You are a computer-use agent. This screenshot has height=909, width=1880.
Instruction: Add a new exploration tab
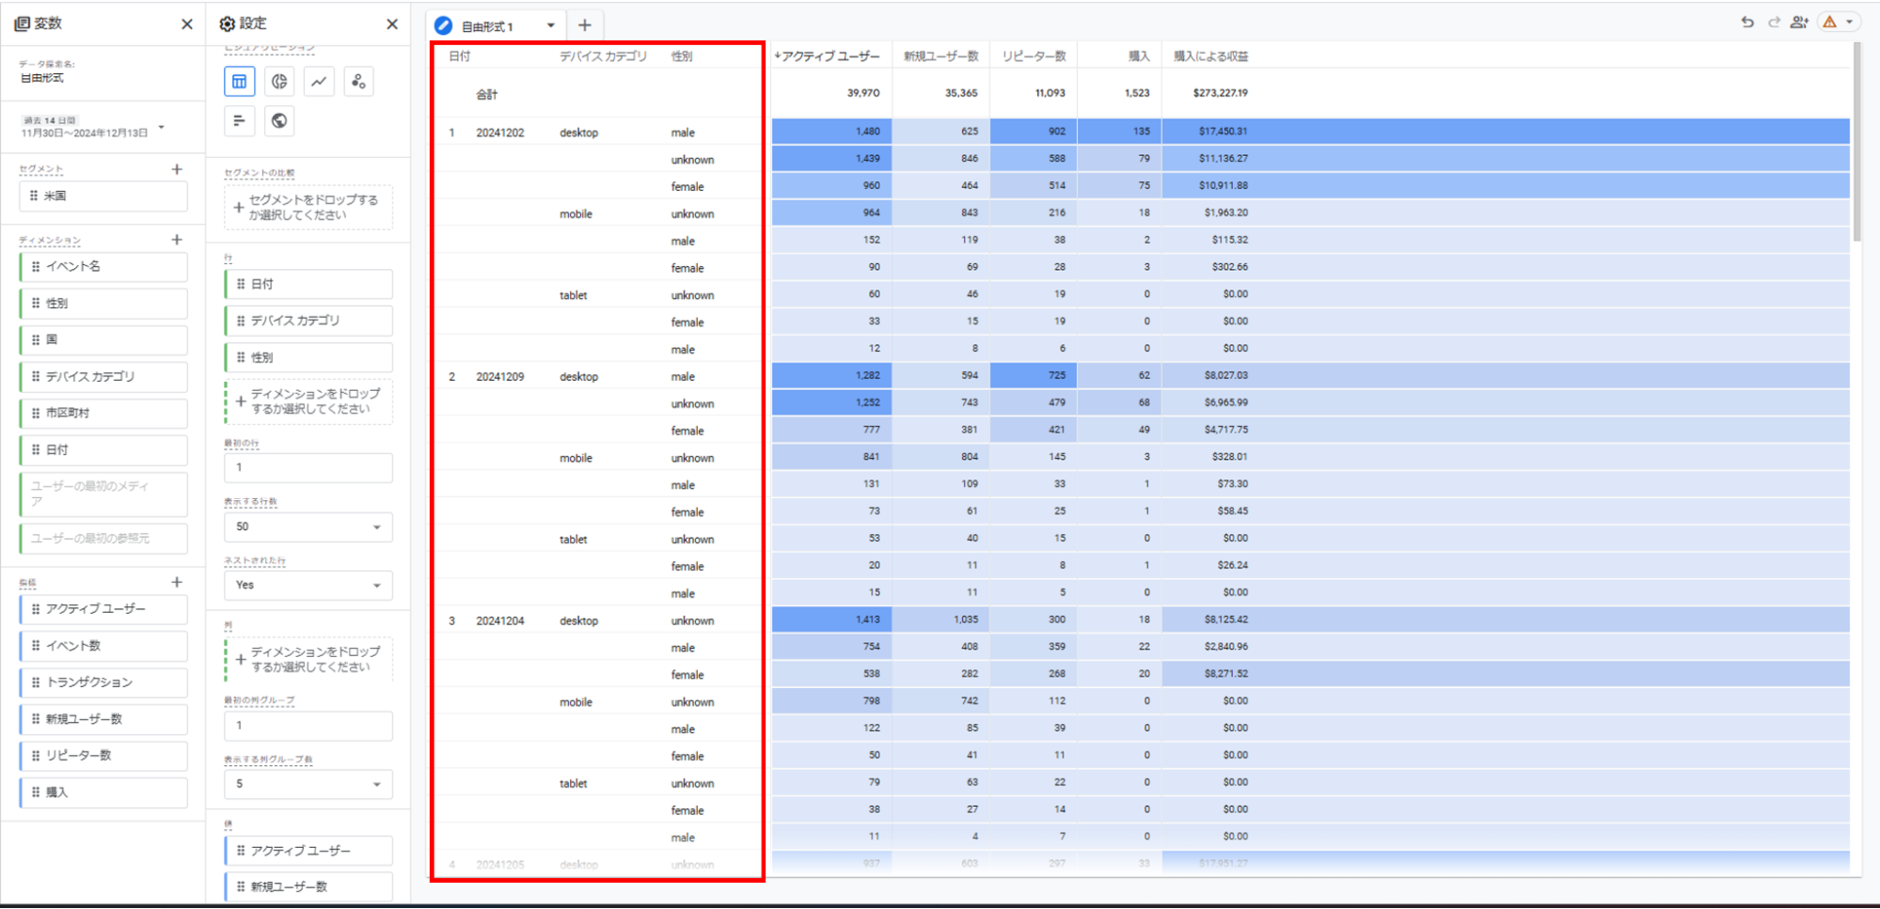click(585, 25)
